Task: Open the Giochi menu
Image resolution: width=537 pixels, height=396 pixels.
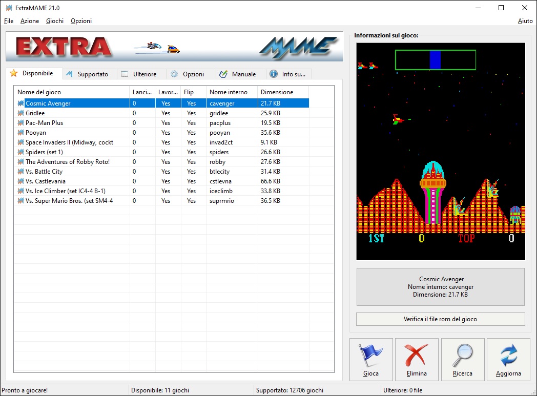Action: [x=55, y=21]
